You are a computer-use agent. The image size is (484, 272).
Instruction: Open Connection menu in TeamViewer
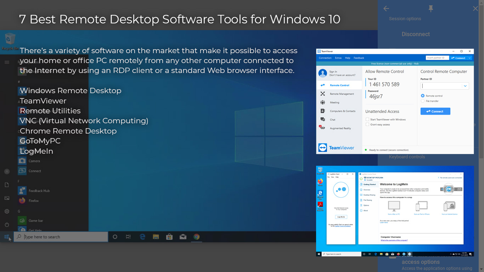point(325,58)
